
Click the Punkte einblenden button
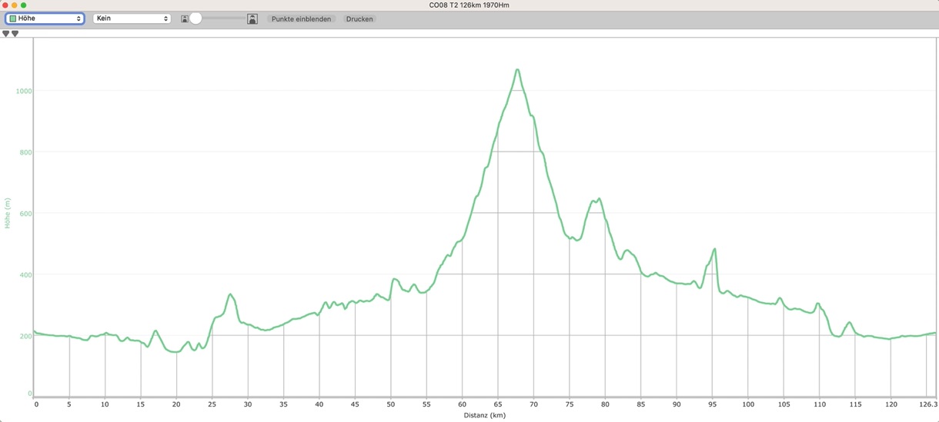[x=301, y=19]
